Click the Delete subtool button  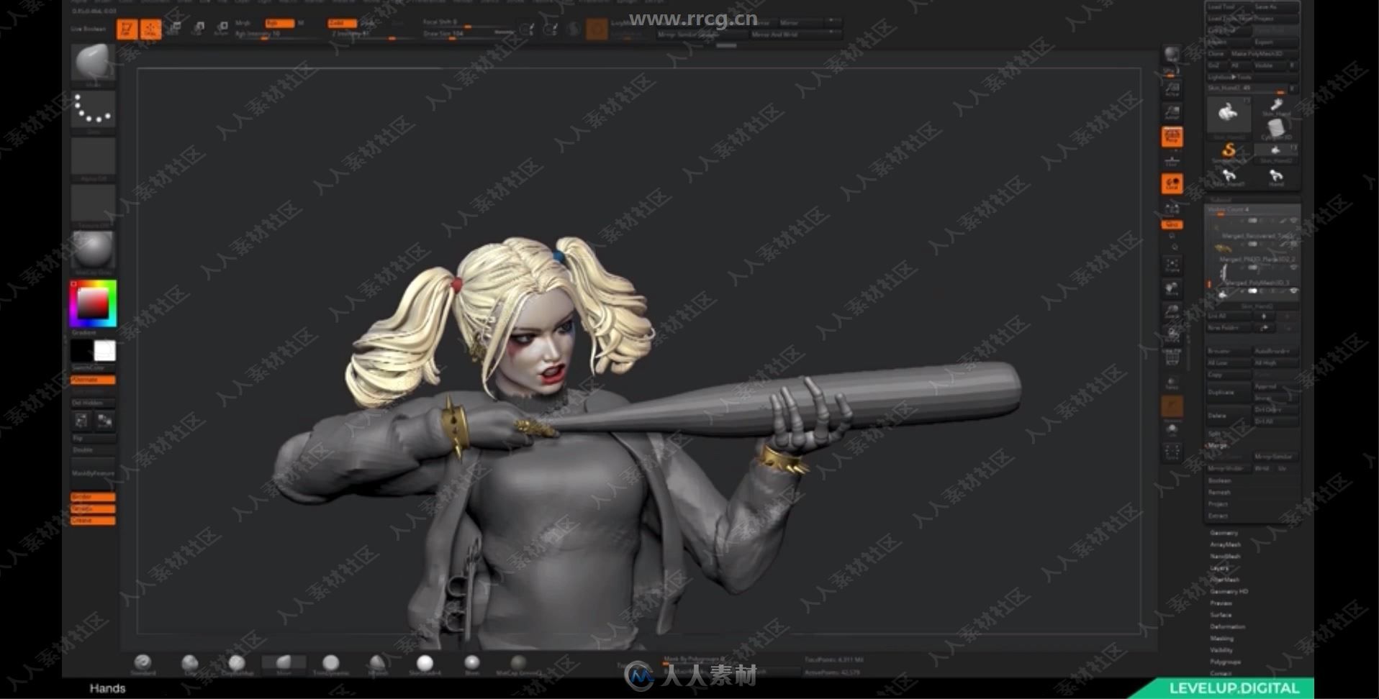point(1229,416)
